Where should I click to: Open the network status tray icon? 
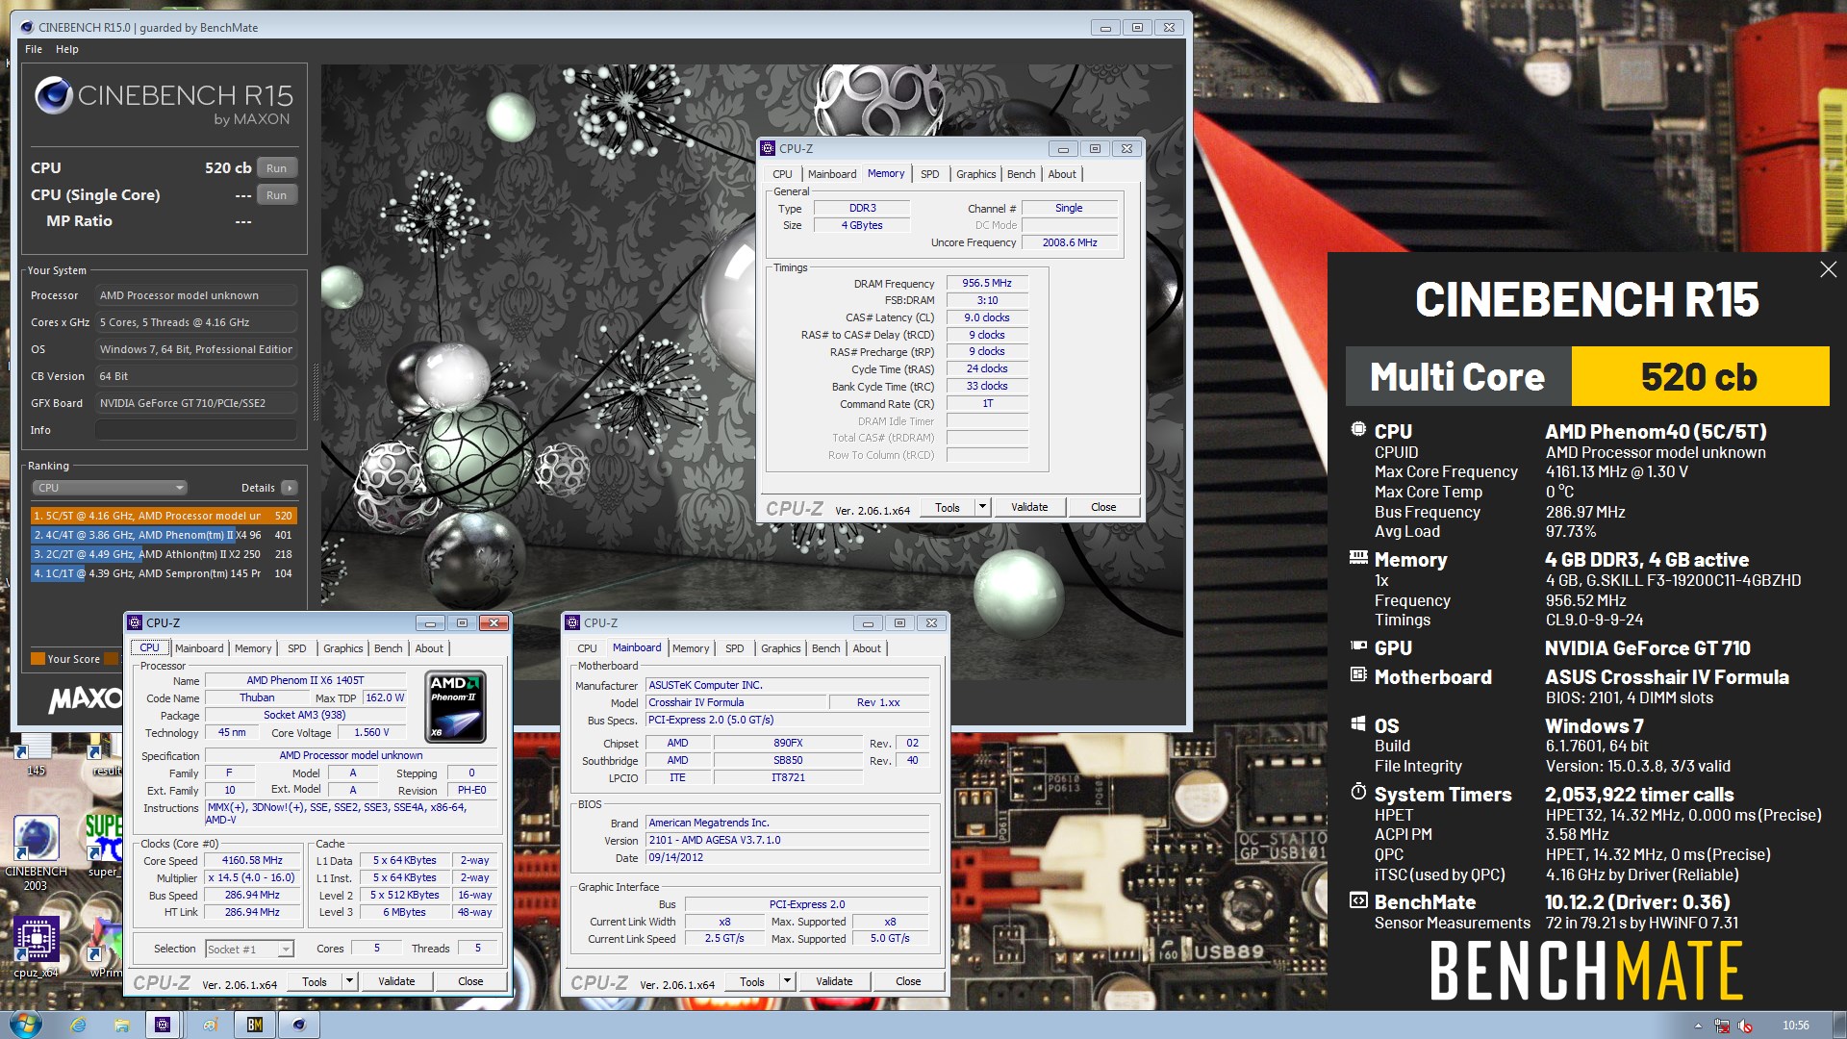coord(1721,1026)
